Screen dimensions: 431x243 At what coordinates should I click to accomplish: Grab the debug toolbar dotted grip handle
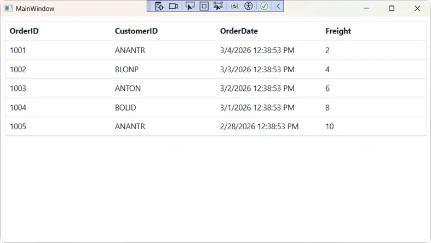tap(150, 6)
